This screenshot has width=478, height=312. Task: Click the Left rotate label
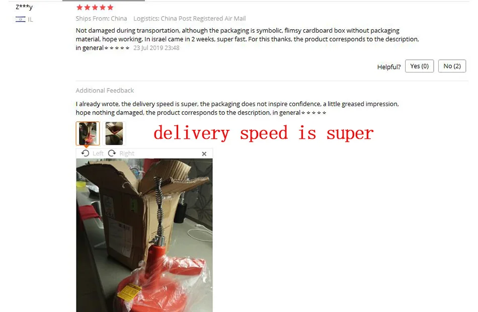98,153
